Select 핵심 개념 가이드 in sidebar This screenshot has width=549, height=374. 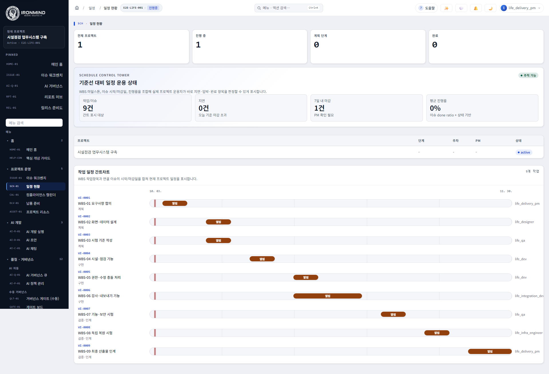click(x=36, y=158)
